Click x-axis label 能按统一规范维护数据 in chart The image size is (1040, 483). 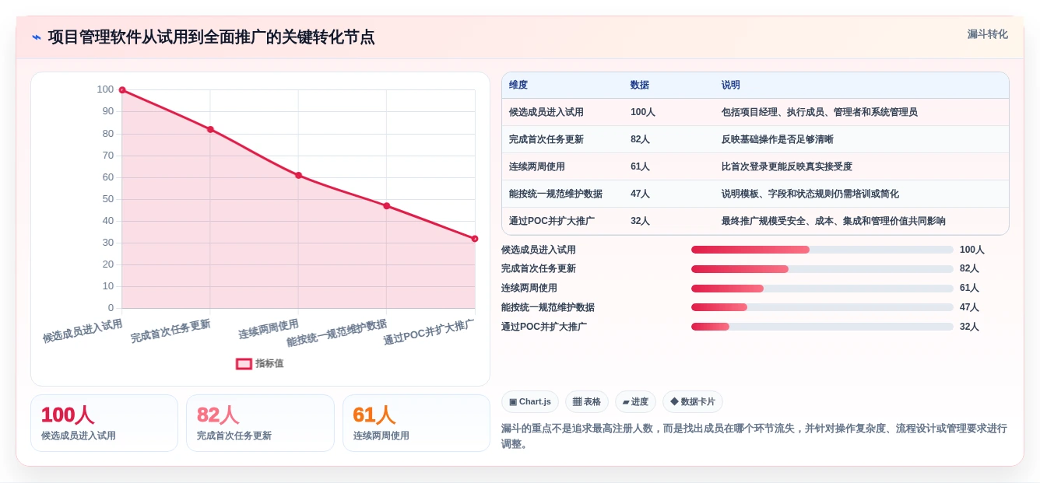[336, 333]
